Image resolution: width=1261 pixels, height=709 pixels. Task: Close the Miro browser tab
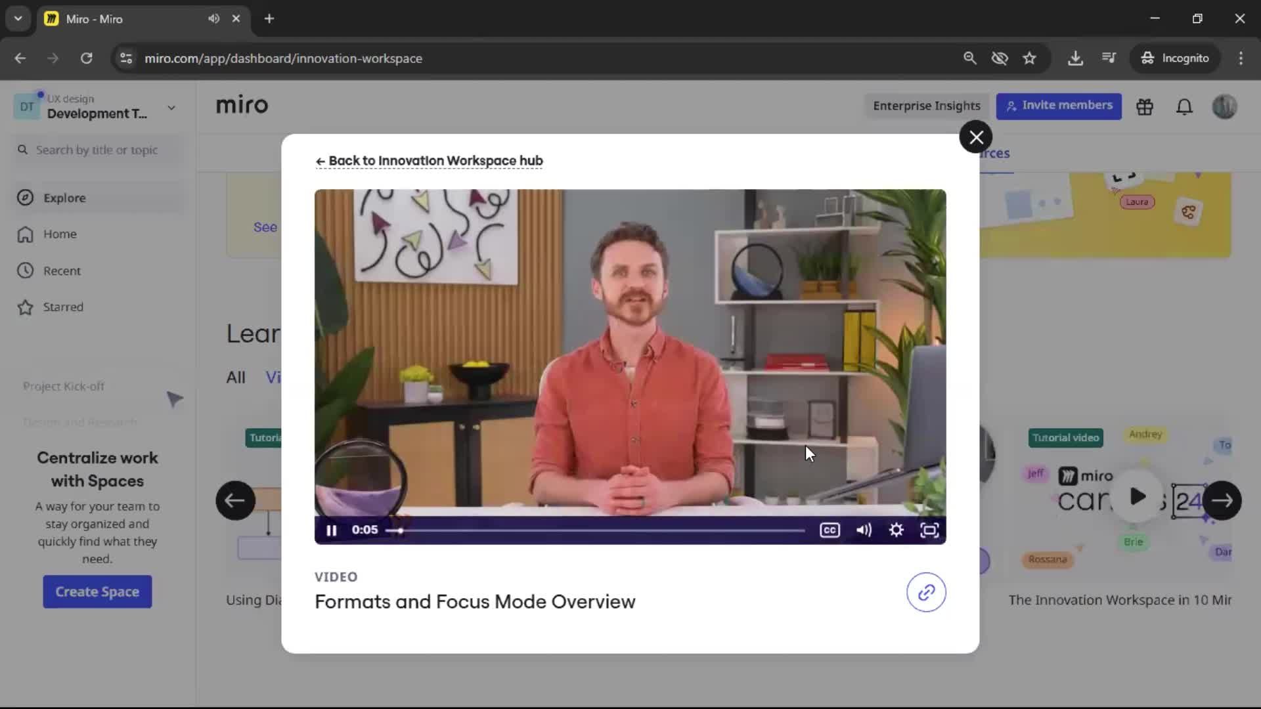pyautogui.click(x=236, y=19)
